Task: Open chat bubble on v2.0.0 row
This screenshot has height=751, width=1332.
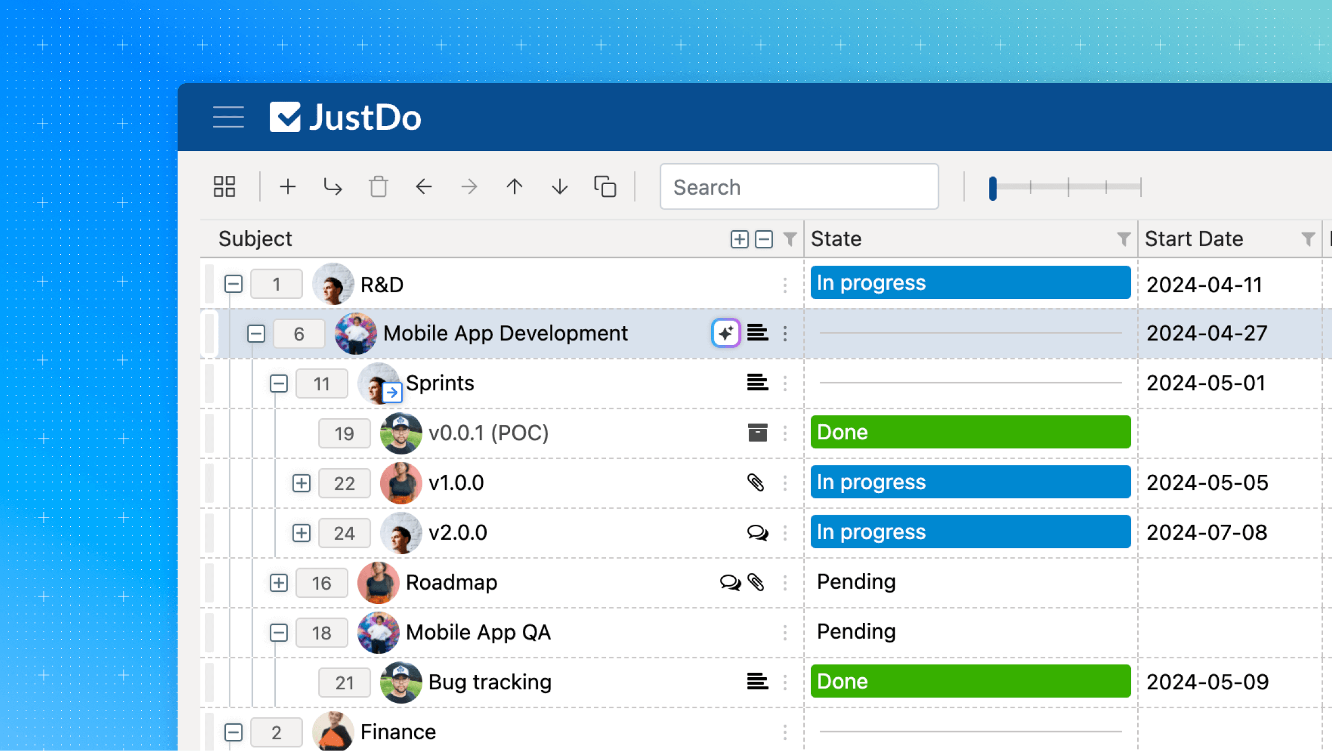Action: pos(758,533)
